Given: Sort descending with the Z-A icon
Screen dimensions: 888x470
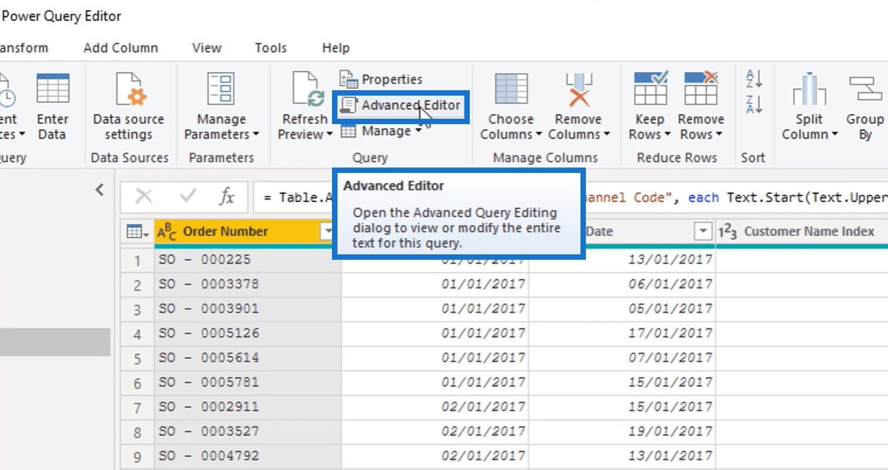Looking at the screenshot, I should point(754,104).
